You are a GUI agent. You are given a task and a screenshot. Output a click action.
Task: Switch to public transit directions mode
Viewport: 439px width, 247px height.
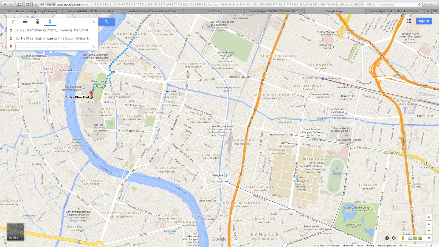pyautogui.click(x=38, y=22)
